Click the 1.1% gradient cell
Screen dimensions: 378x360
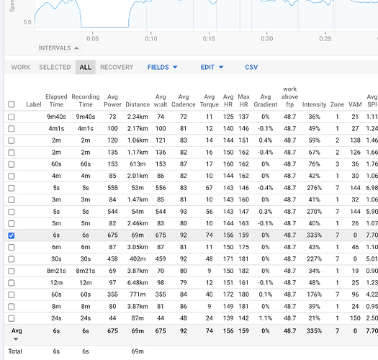[x=266, y=318]
